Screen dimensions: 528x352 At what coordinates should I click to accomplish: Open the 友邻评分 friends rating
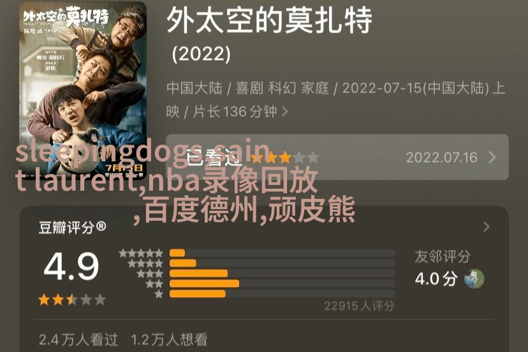click(443, 257)
